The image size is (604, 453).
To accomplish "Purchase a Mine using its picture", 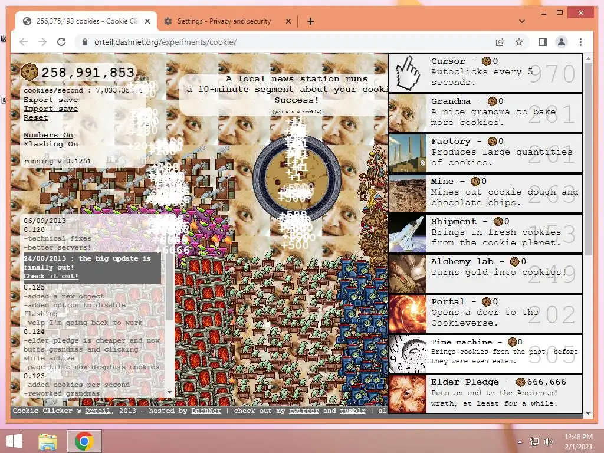I will (408, 193).
